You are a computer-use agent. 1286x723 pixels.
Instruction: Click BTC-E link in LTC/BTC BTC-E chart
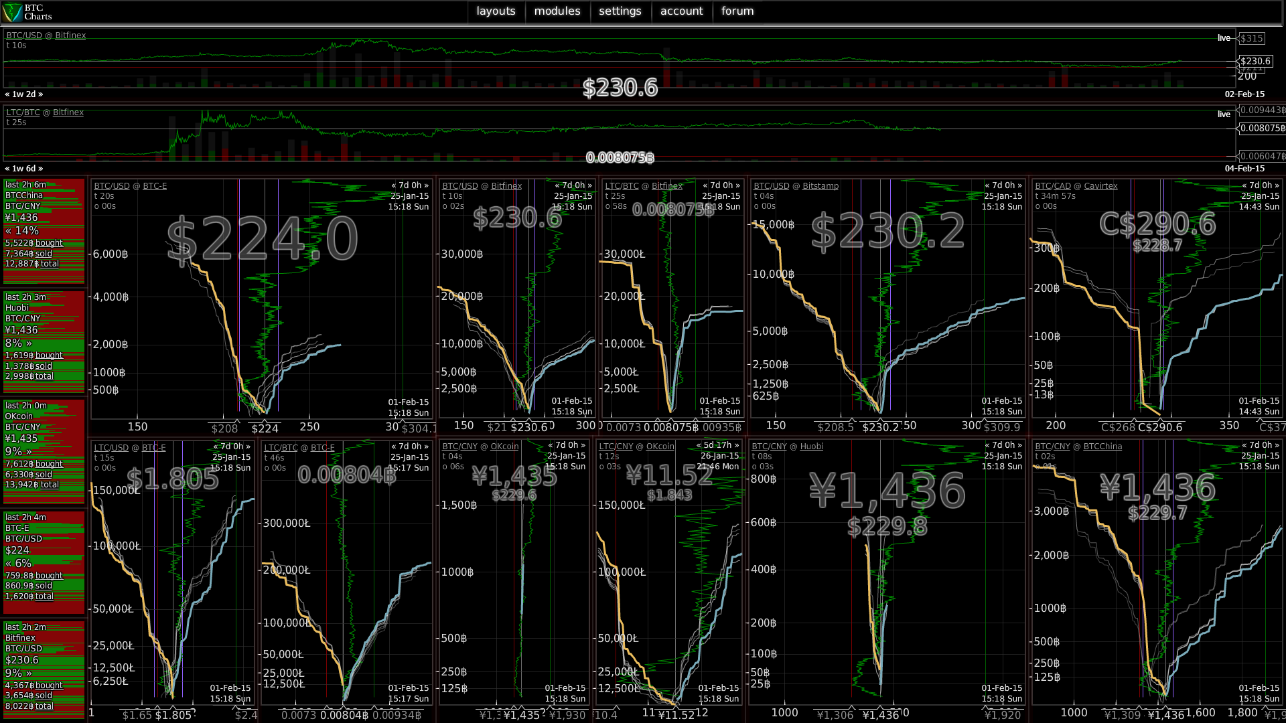click(x=322, y=448)
